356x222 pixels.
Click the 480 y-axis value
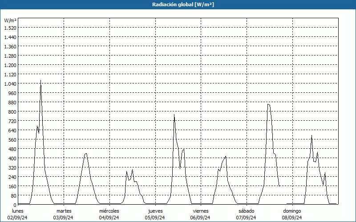pos(12,149)
